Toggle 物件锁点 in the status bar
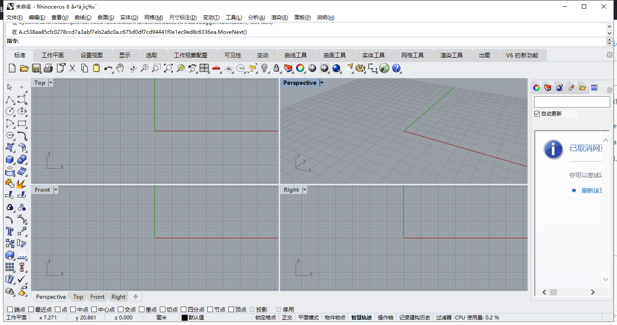 pos(335,318)
